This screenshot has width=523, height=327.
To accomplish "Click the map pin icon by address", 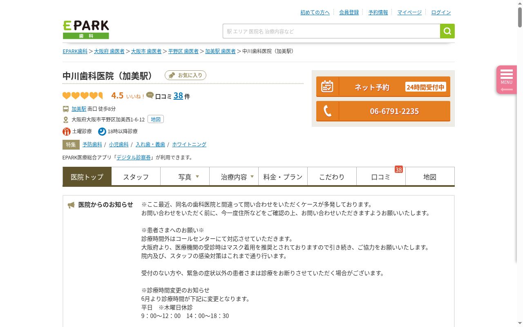I will (x=66, y=120).
